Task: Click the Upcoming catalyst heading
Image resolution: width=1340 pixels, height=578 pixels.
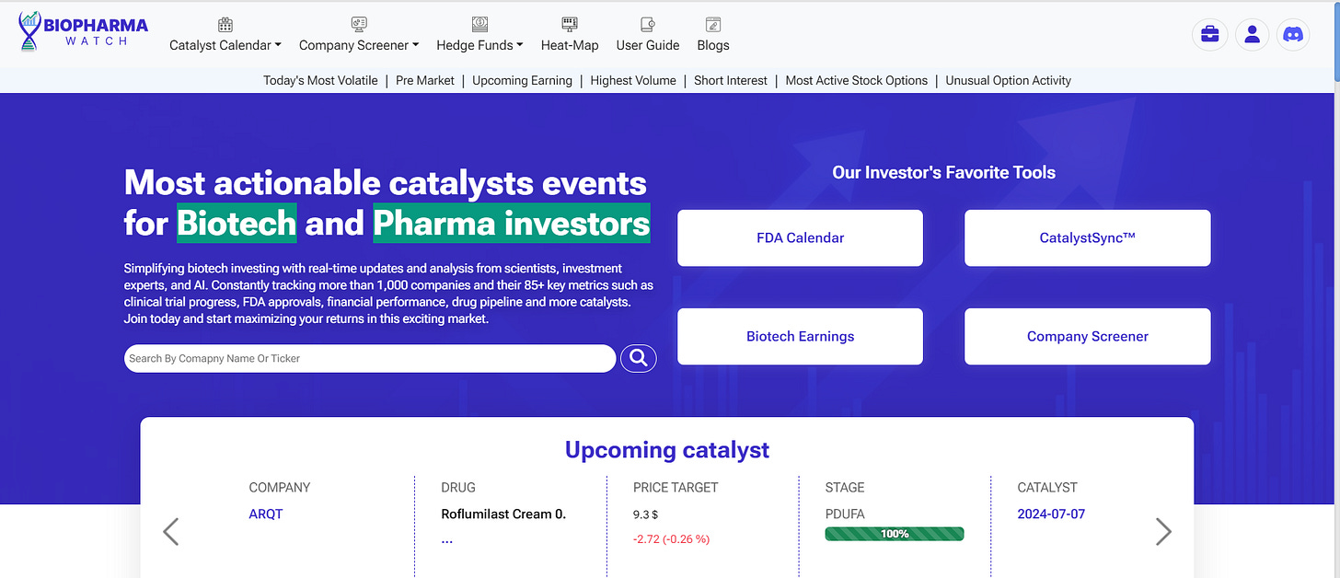Action: tap(667, 450)
